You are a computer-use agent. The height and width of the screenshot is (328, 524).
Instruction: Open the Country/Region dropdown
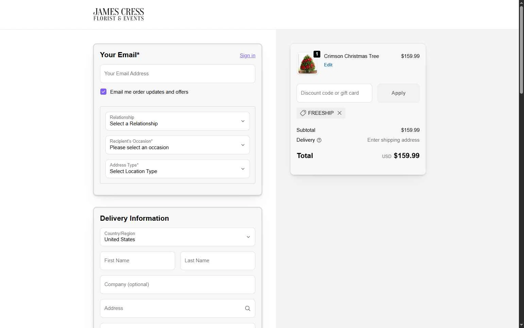178,237
